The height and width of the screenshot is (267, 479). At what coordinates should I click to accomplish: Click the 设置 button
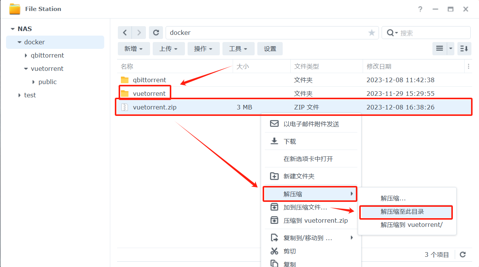(x=270, y=49)
